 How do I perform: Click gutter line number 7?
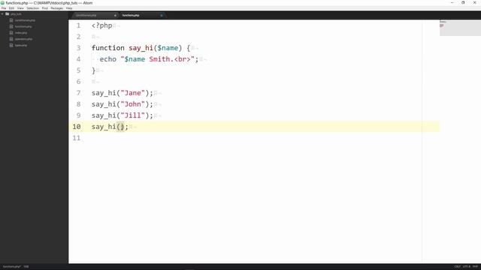[78, 93]
